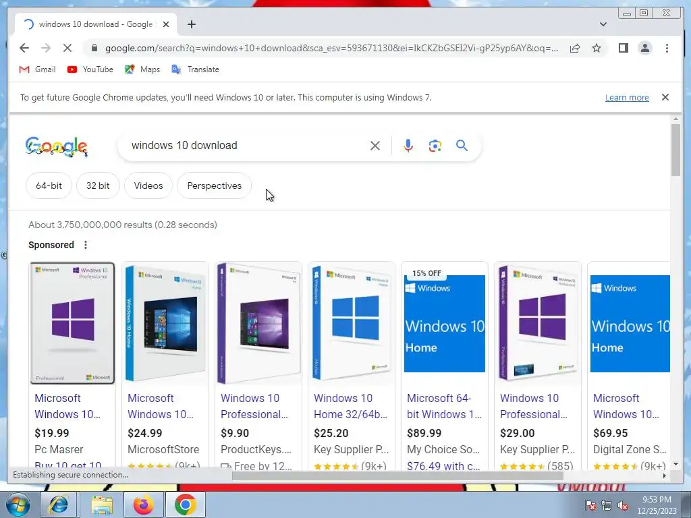The image size is (691, 518).
Task: Open the $19.99 Windows 10 Professional box image
Action: point(72,323)
